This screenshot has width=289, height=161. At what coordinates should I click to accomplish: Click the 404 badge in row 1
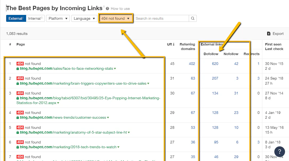coord(20,64)
